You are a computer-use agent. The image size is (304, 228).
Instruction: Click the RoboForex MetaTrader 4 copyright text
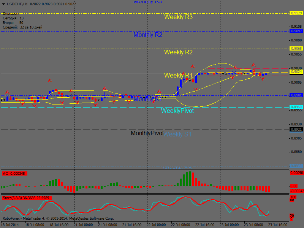(58, 218)
